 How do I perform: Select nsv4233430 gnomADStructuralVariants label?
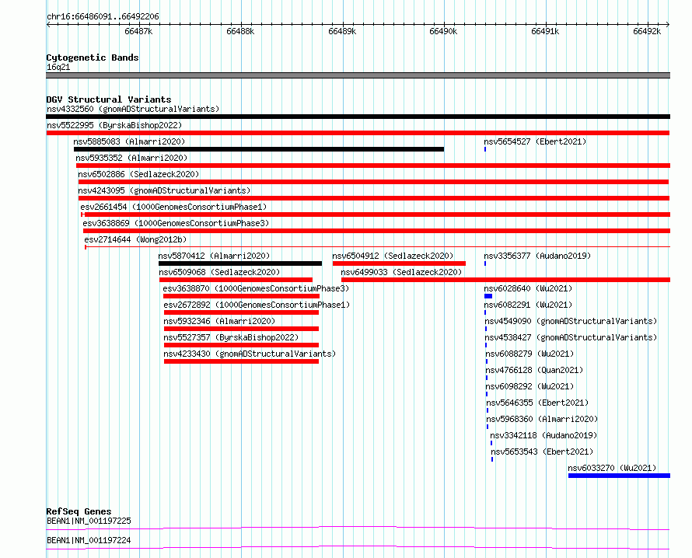pos(250,354)
